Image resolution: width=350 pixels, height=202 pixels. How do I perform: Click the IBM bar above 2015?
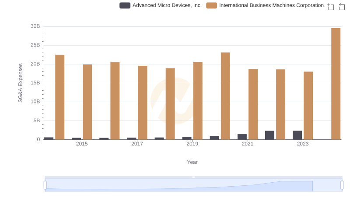87,102
